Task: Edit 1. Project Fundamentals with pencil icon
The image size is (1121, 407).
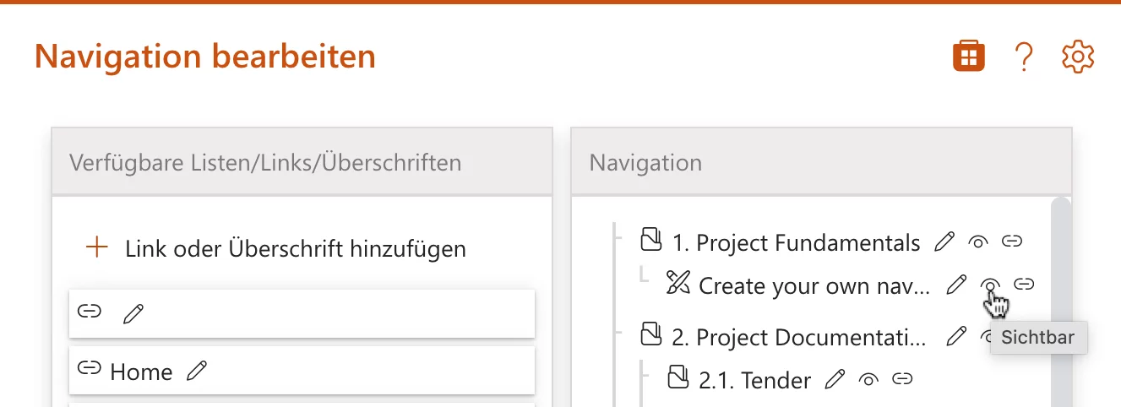Action: (x=944, y=243)
